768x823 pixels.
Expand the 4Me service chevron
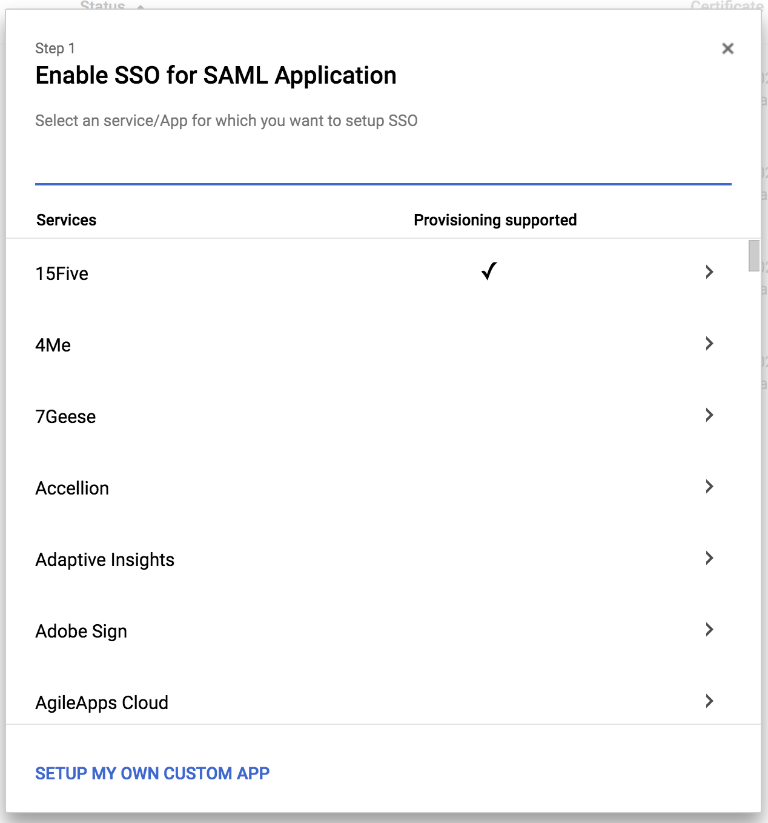(709, 344)
